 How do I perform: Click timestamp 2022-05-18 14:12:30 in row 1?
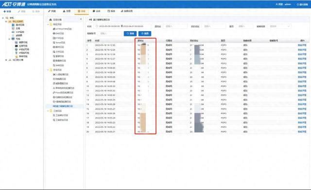105,45
